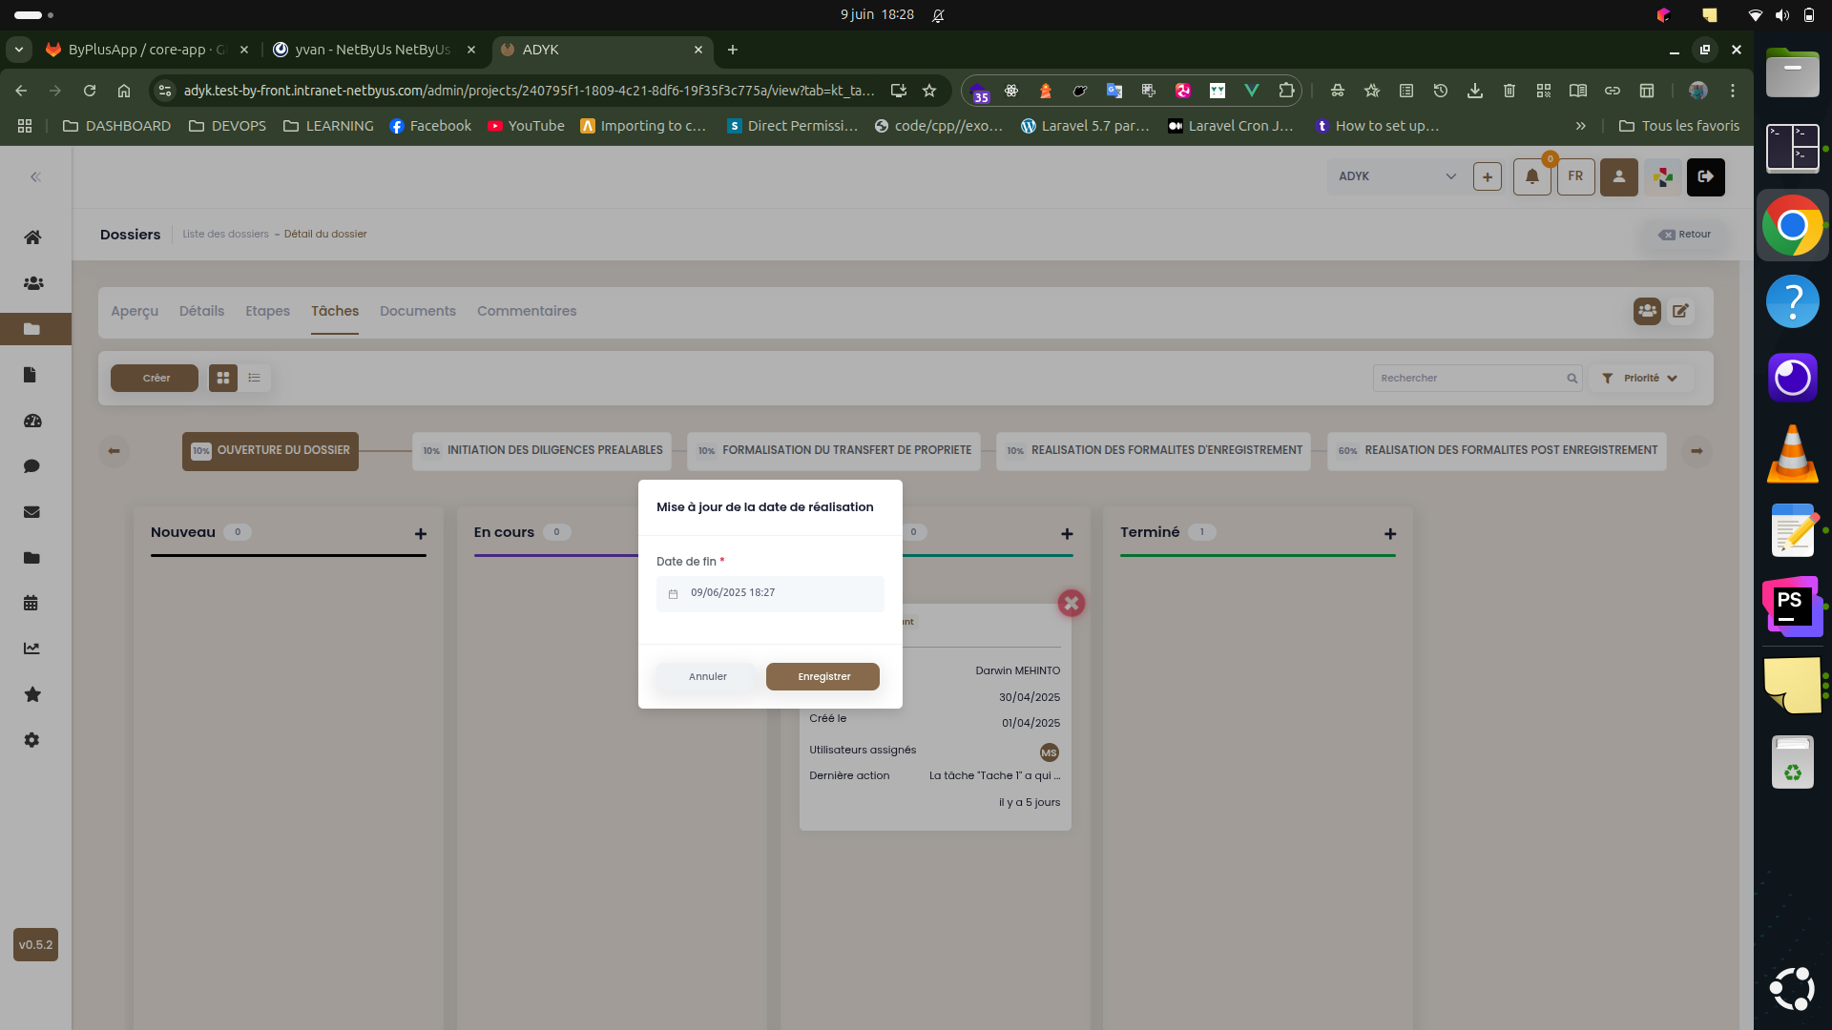This screenshot has width=1832, height=1030.
Task: Switch to the Documents tab
Action: [x=417, y=311]
